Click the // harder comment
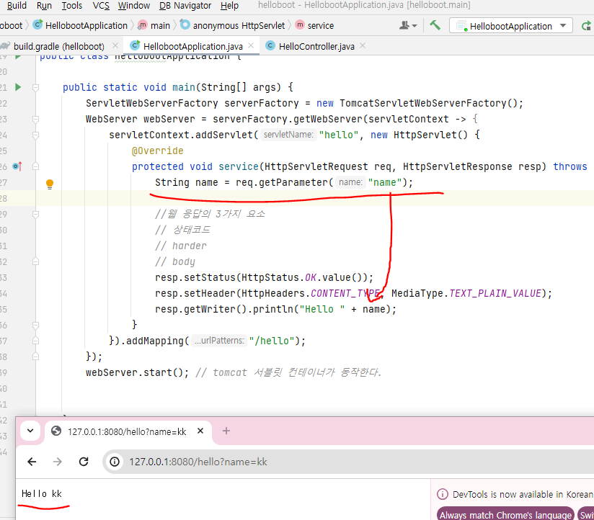The image size is (594, 520). coord(181,246)
